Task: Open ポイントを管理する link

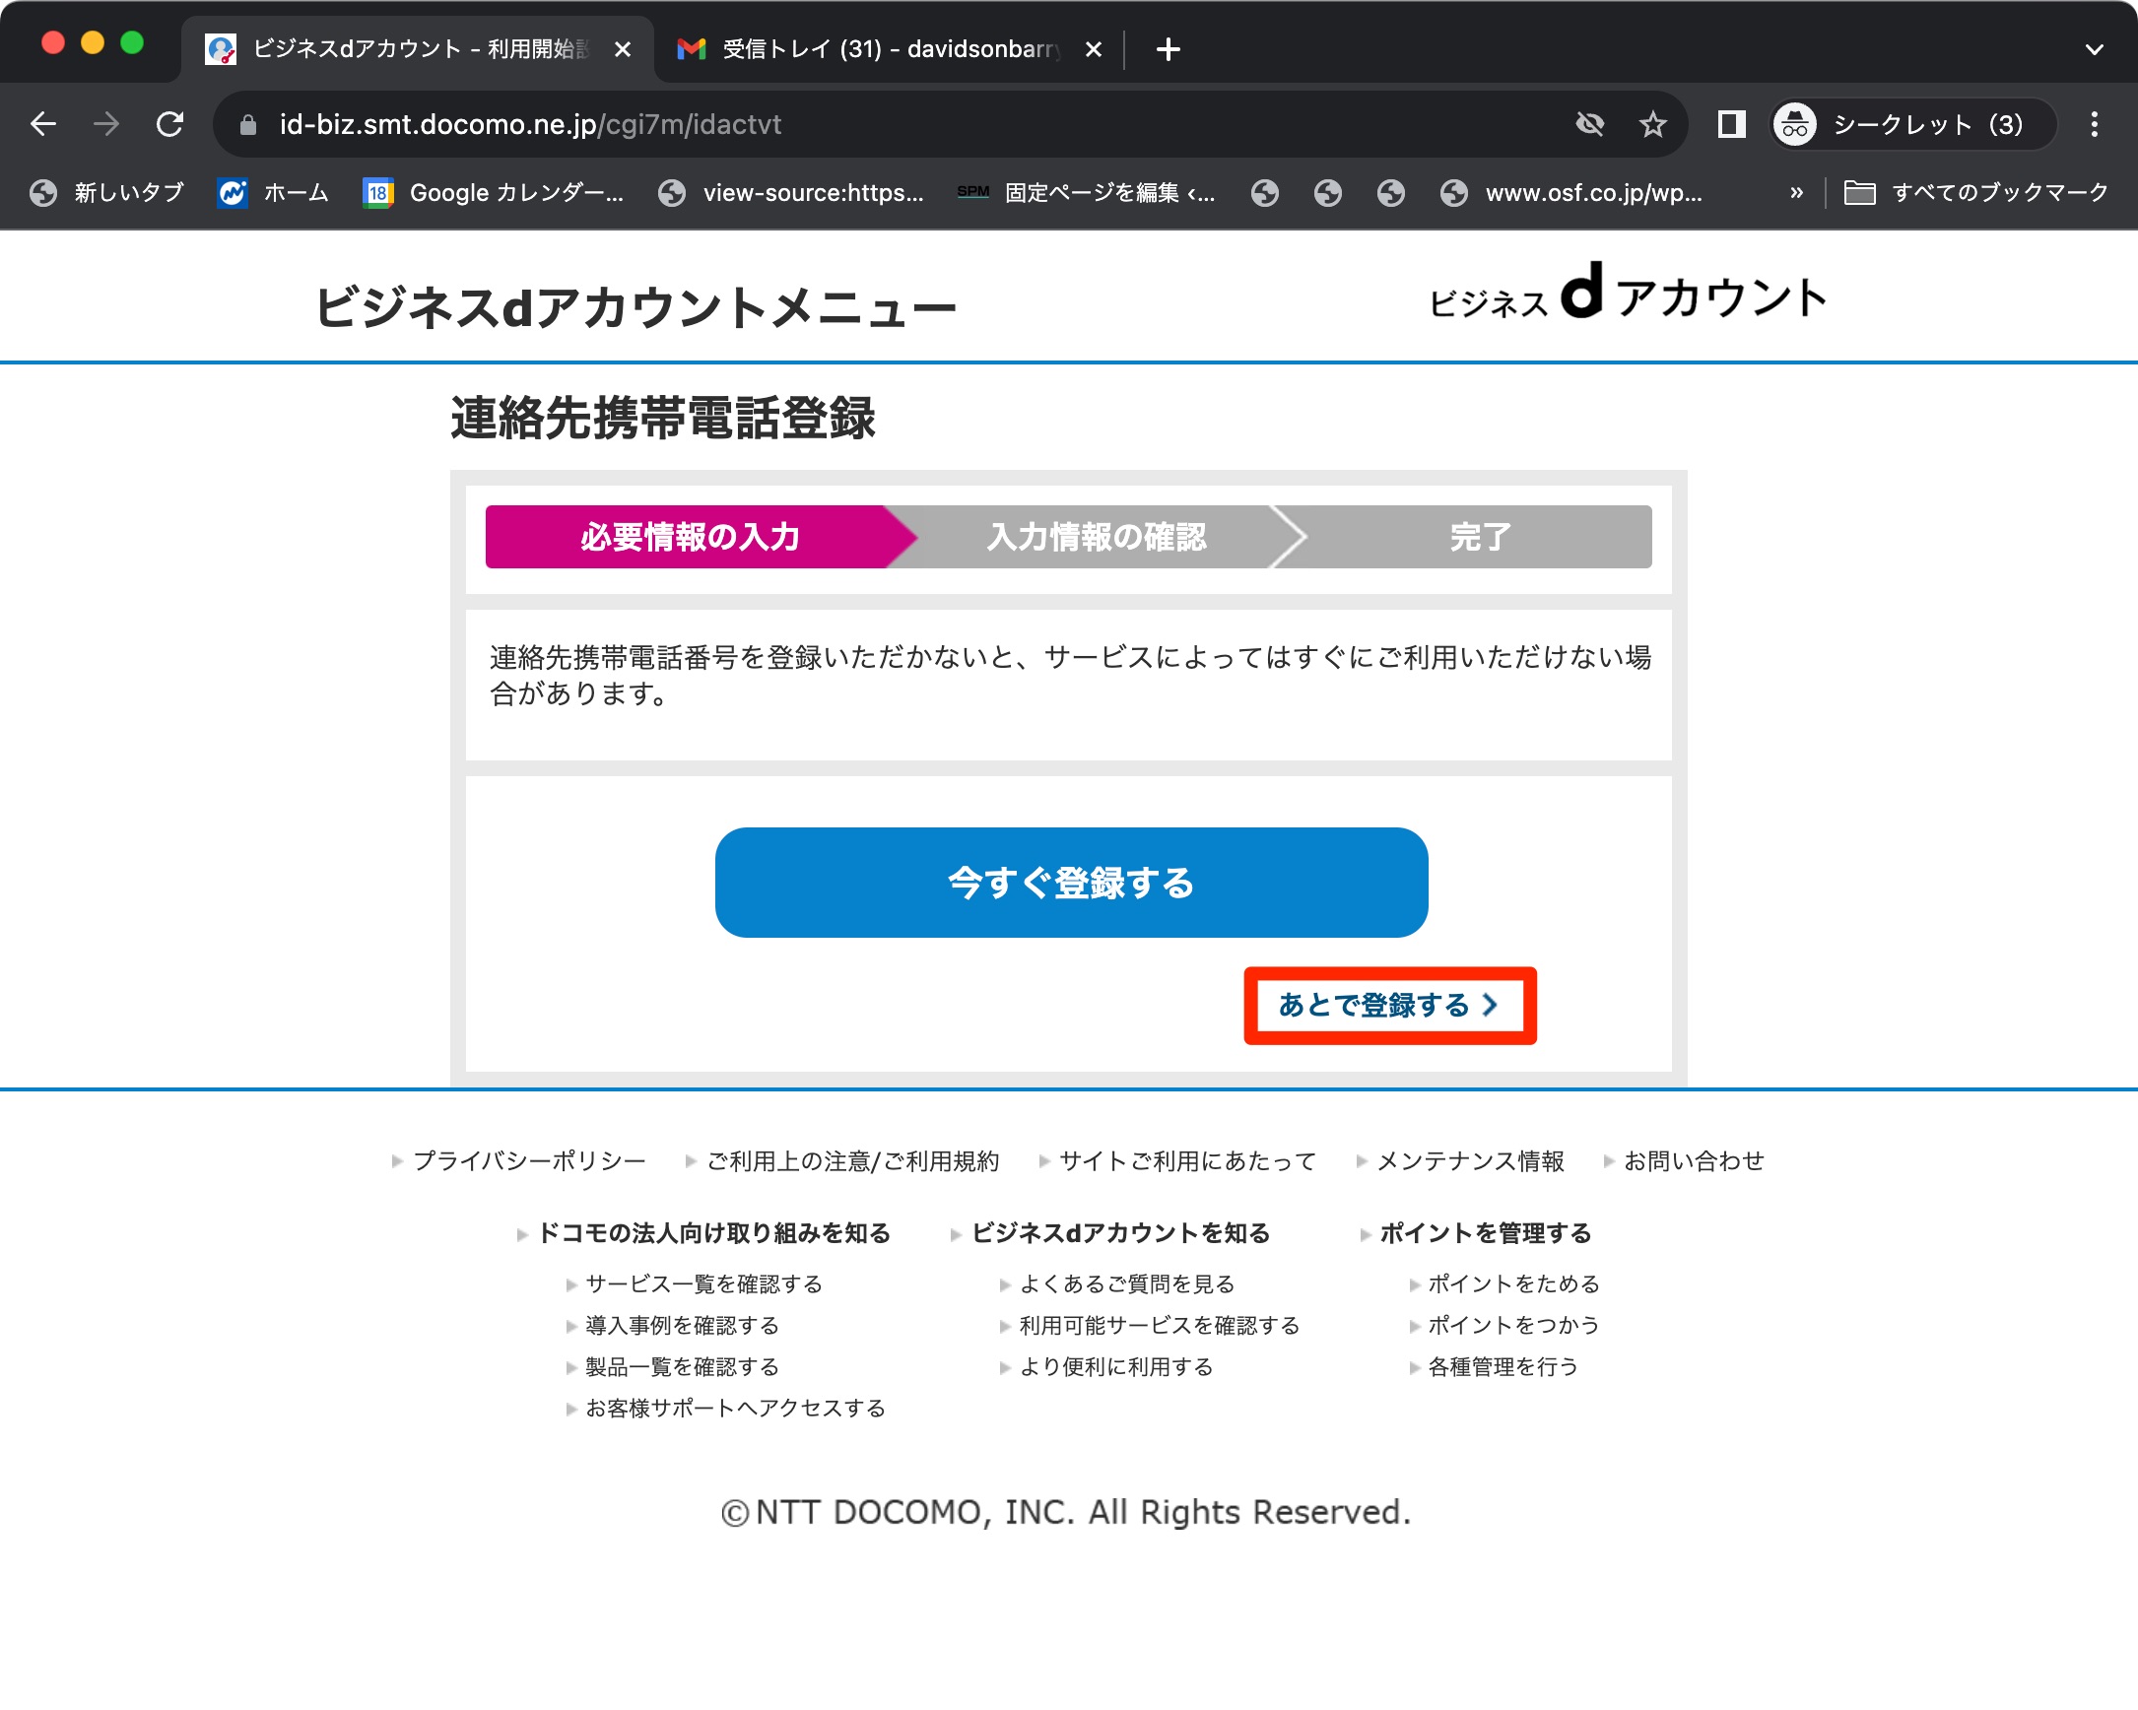Action: pyautogui.click(x=1486, y=1233)
